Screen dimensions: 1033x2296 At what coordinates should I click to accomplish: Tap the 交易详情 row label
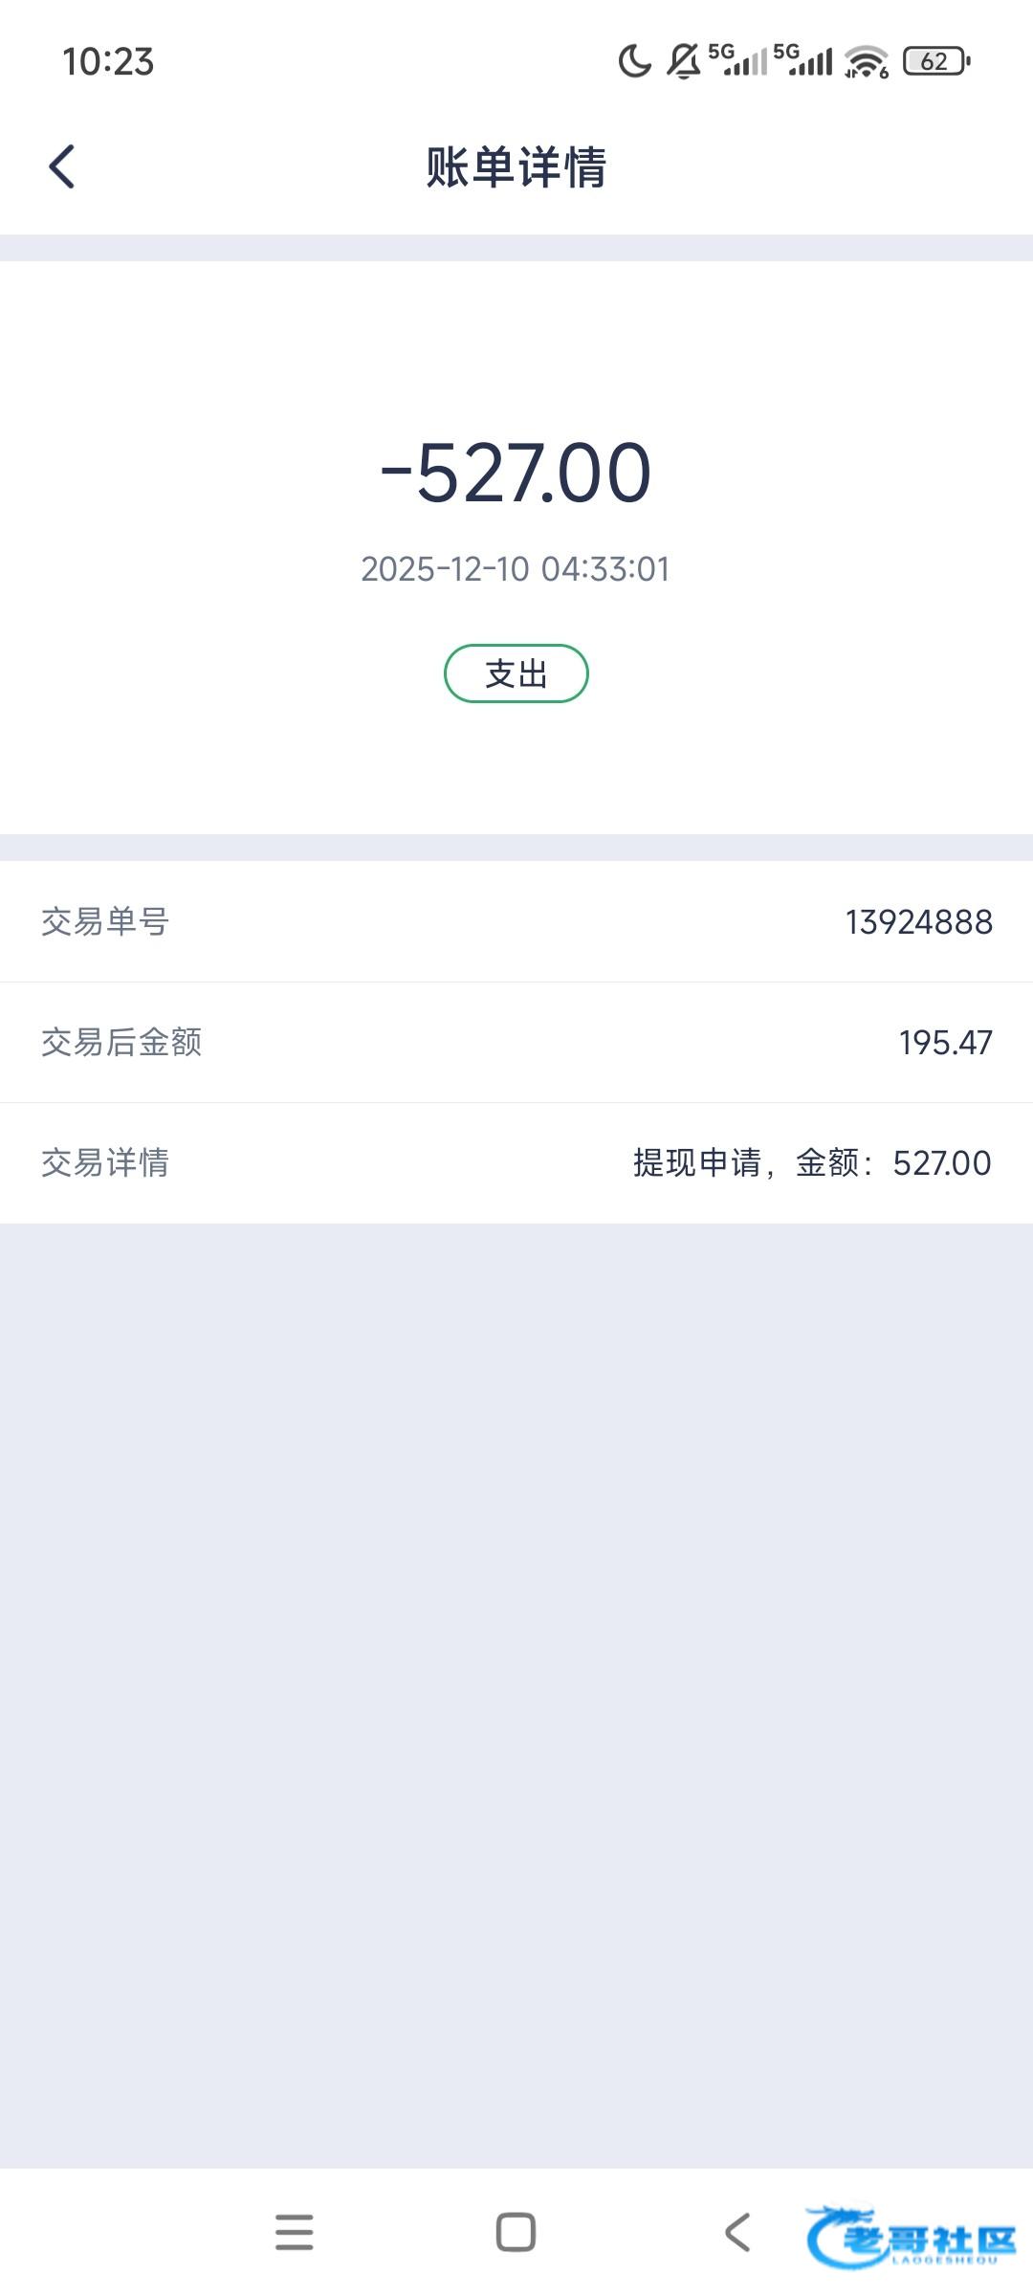click(105, 1163)
